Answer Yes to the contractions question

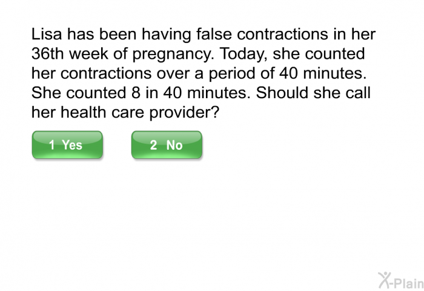point(67,145)
